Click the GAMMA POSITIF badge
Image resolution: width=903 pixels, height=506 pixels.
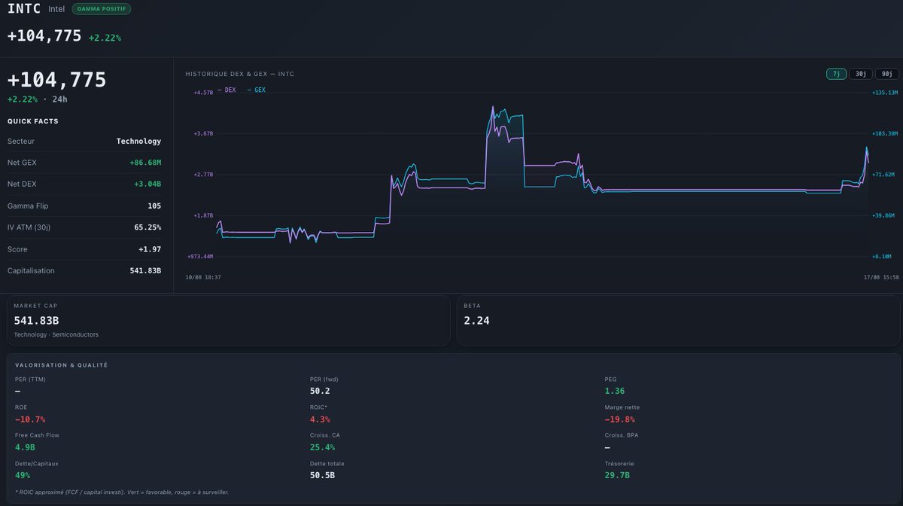click(x=102, y=9)
